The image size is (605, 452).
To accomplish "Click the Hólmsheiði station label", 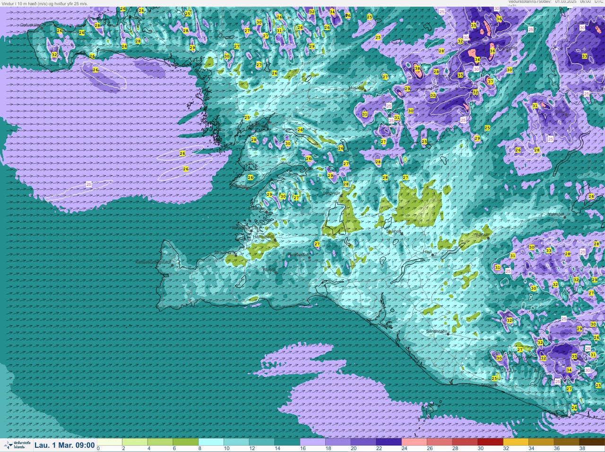I will (x=263, y=236).
